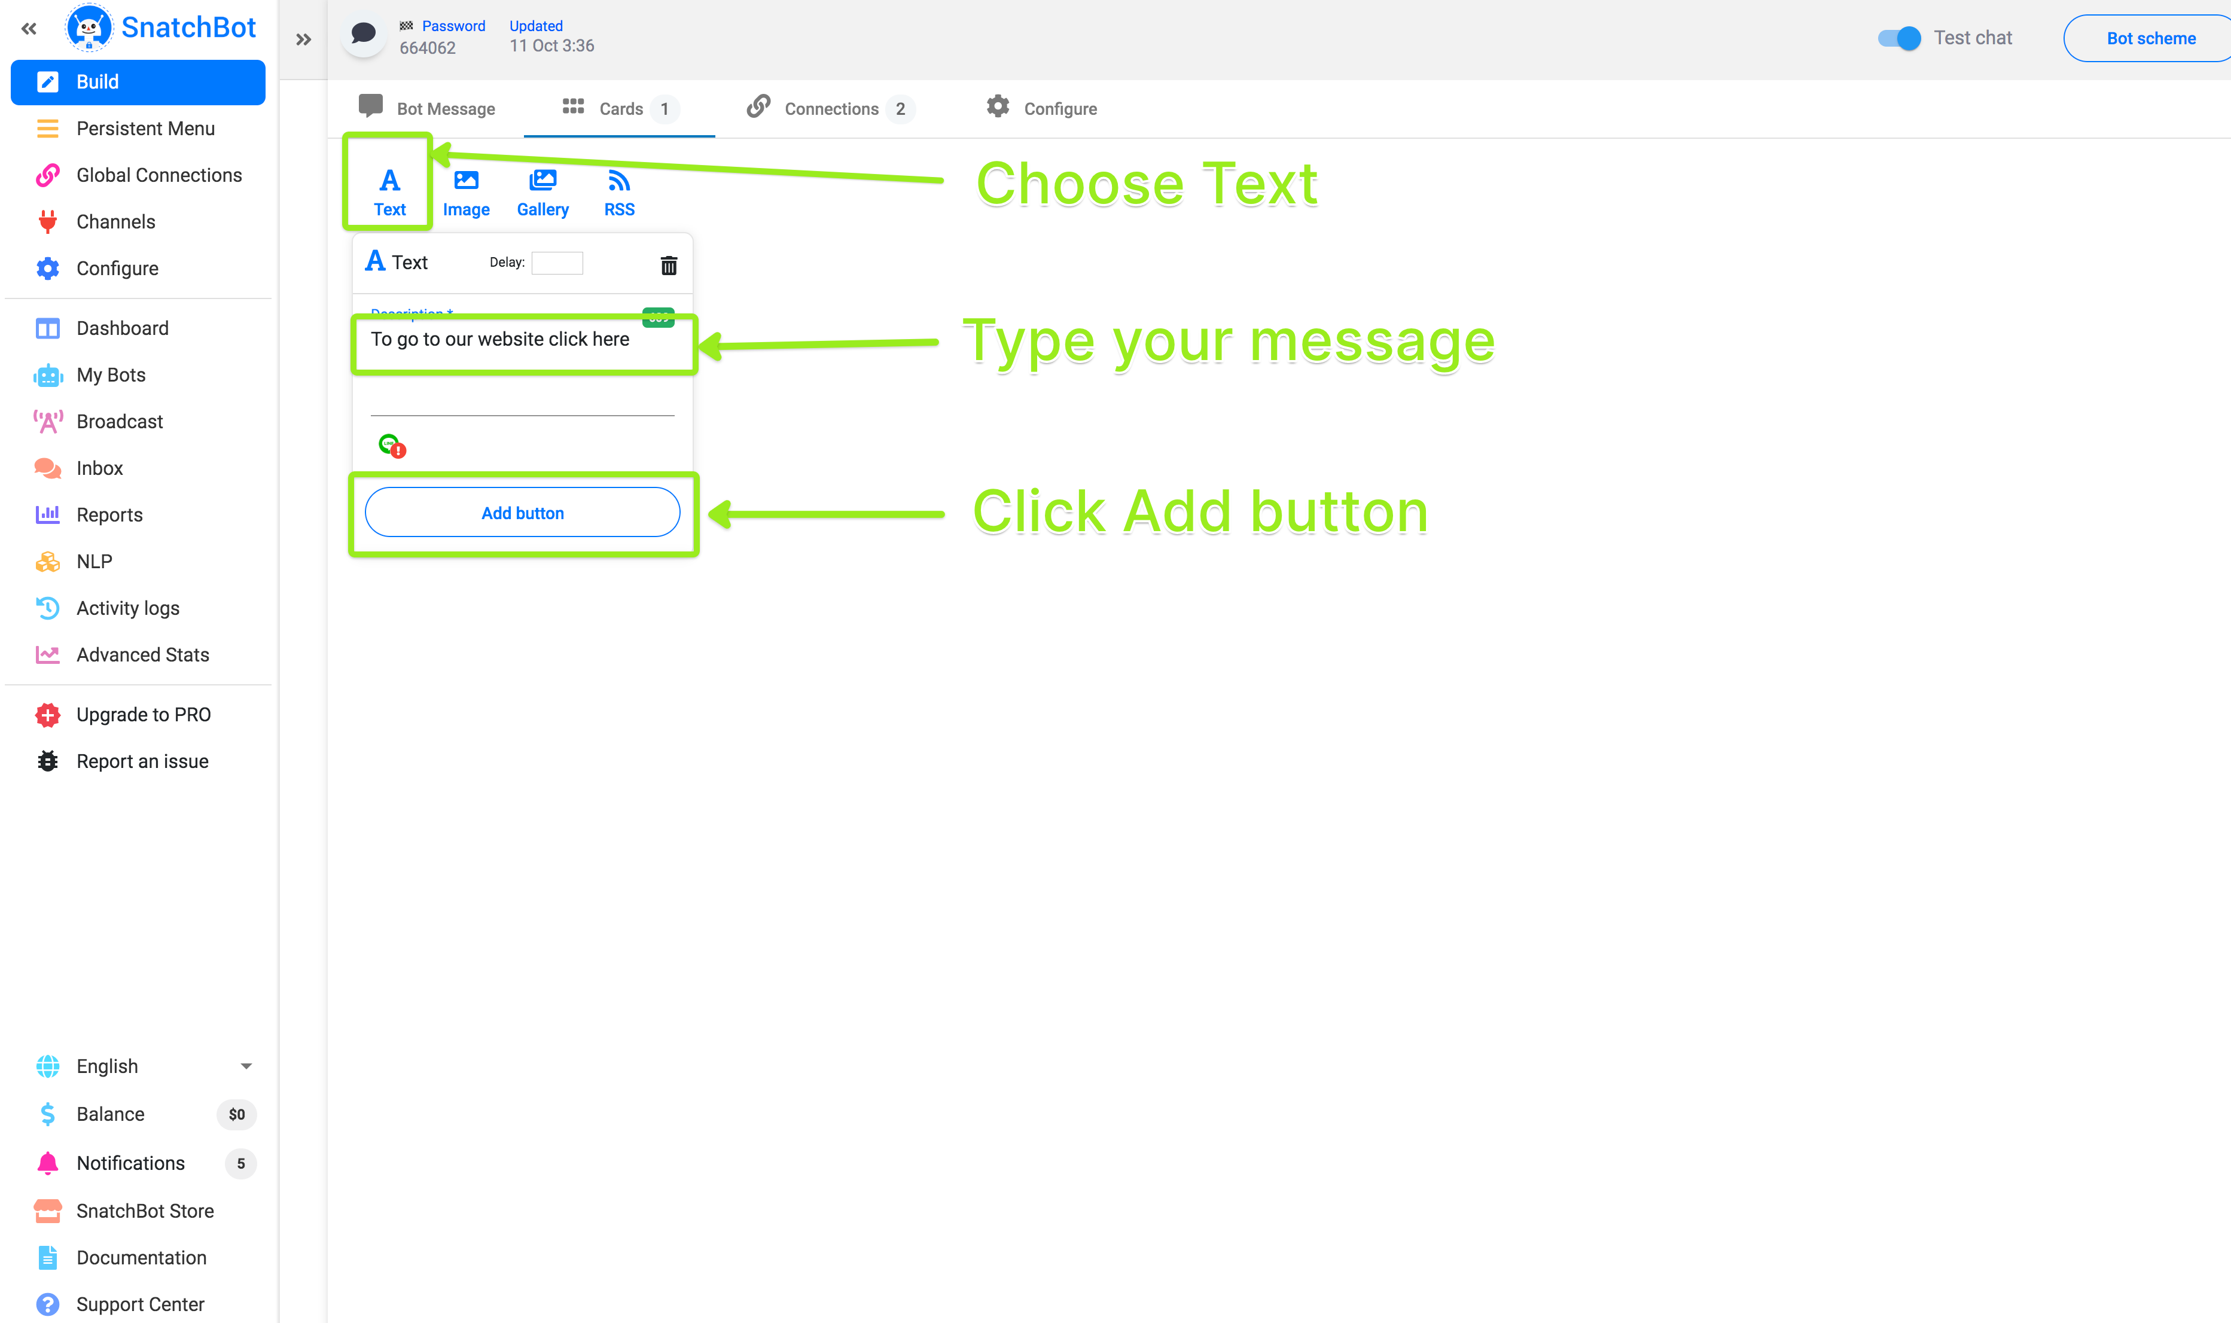The height and width of the screenshot is (1323, 2231).
Task: Open the Configure tab with gear icon
Action: point(1041,109)
